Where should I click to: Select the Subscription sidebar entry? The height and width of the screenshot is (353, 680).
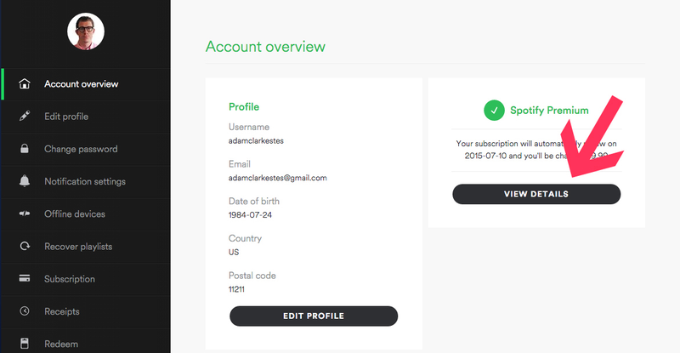(x=70, y=279)
